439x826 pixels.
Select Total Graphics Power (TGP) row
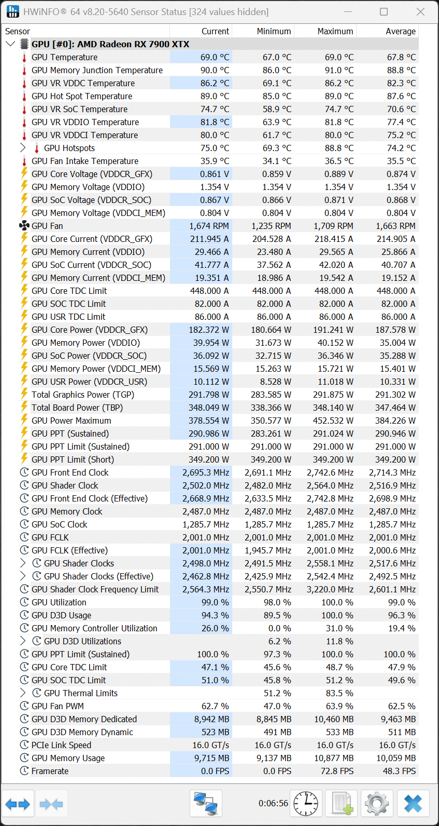tap(210, 395)
